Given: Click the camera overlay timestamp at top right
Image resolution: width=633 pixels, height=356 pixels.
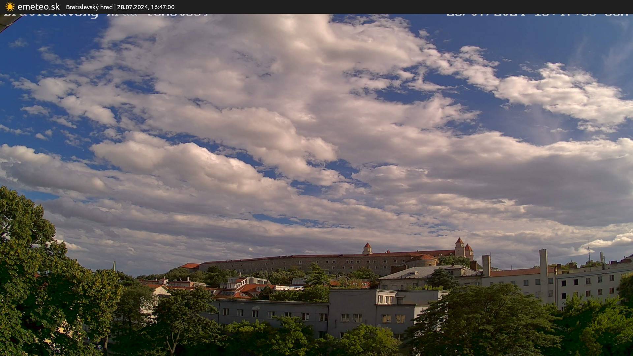Looking at the screenshot, I should tap(537, 15).
